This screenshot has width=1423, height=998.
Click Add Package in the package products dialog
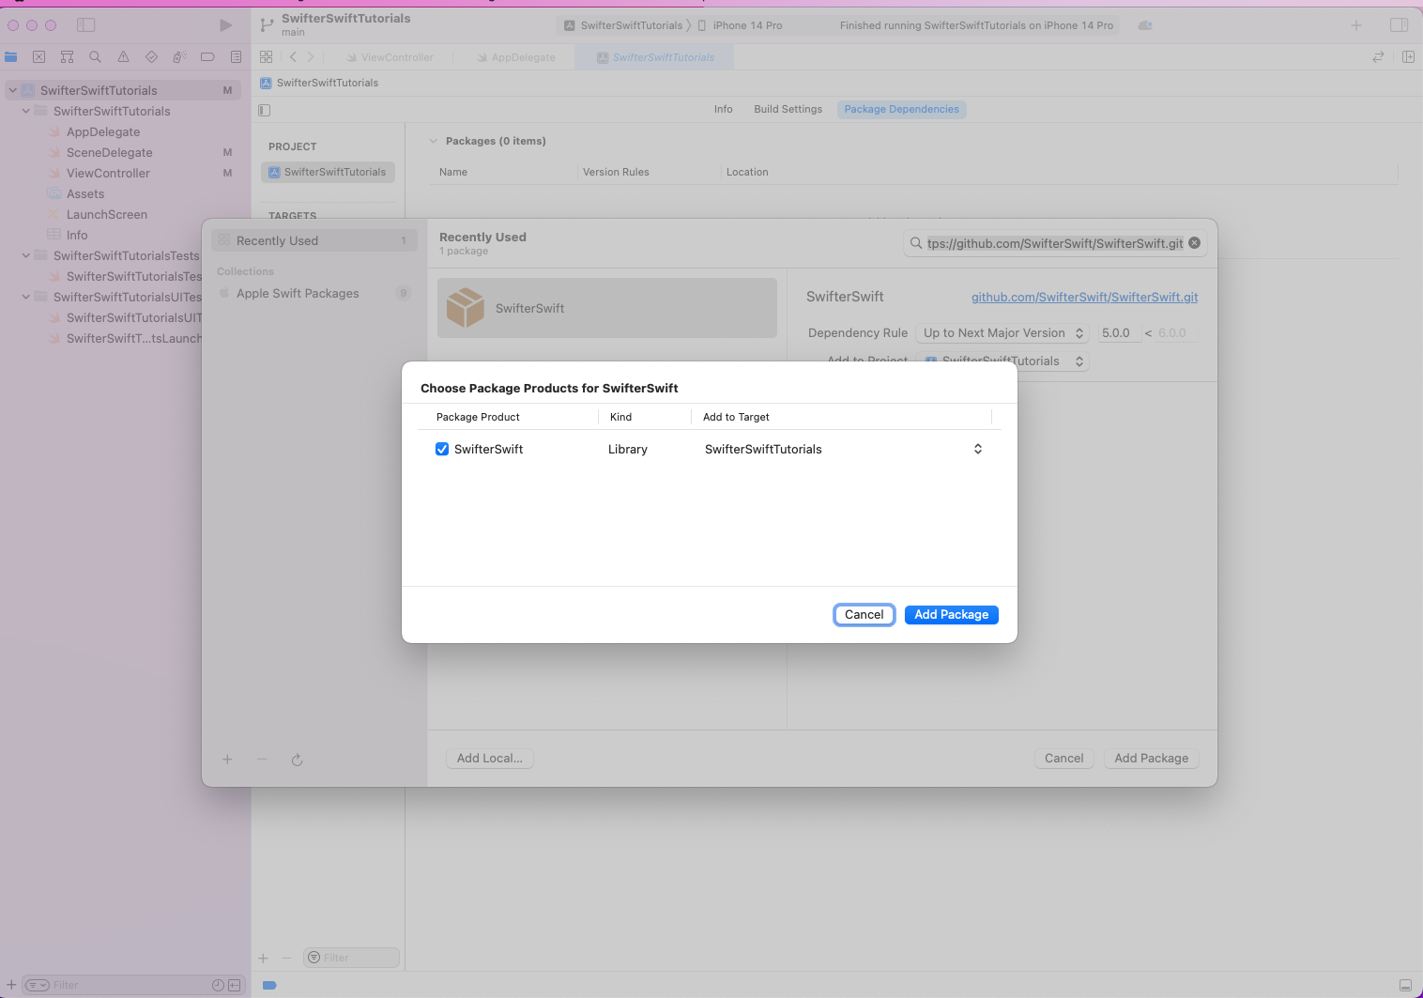(x=951, y=615)
